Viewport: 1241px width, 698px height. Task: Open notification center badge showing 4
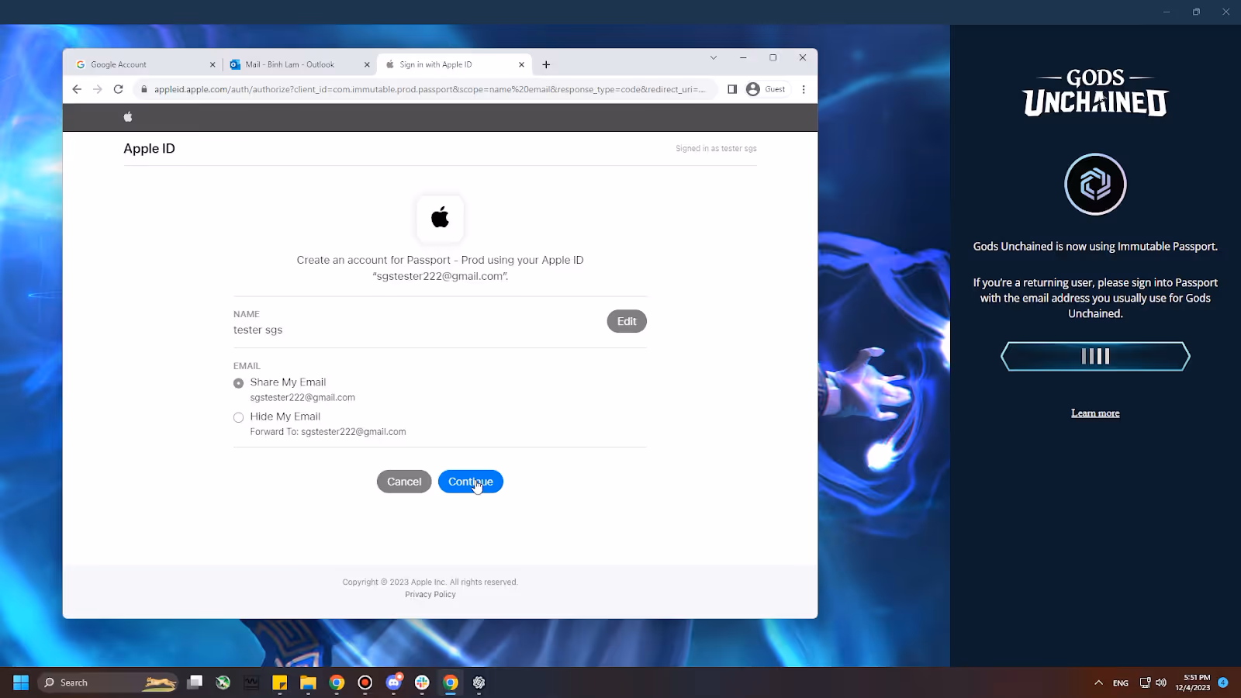coord(1223,682)
